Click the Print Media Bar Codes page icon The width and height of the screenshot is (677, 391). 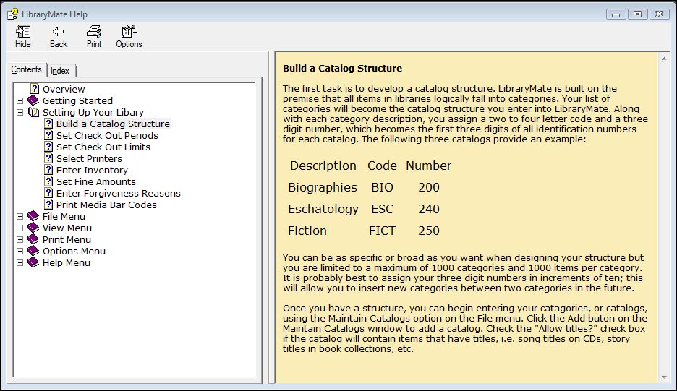(x=48, y=205)
